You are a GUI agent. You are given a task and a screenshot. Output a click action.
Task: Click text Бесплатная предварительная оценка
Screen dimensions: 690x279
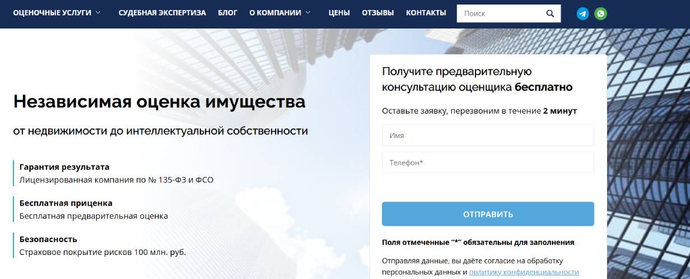coord(94,216)
